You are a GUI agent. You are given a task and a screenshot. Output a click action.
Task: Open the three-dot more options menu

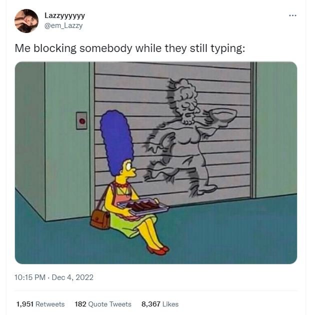tap(292, 15)
